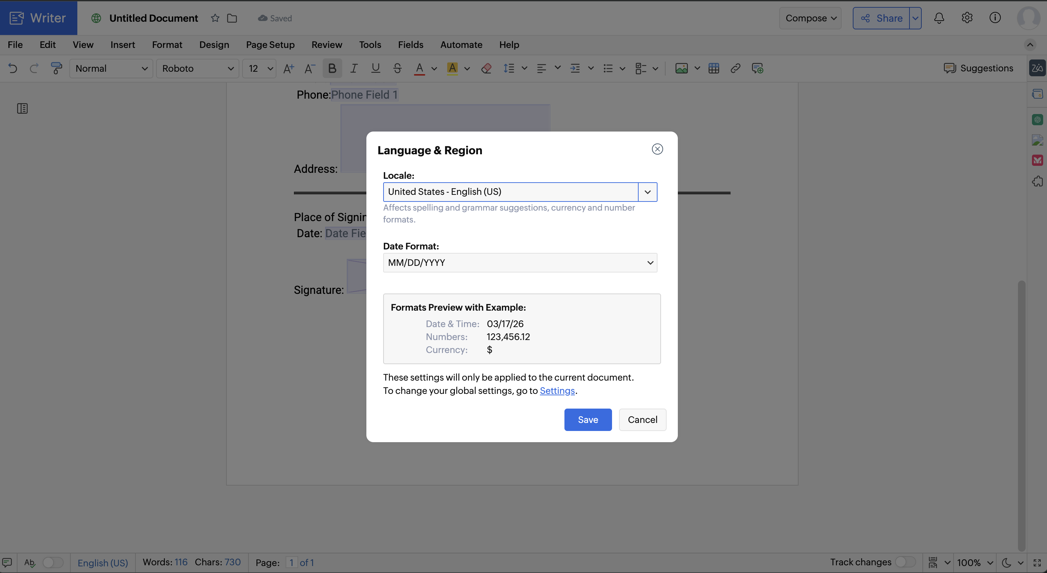1047x573 pixels.
Task: Toggle the Track changes switch
Action: [905, 562]
